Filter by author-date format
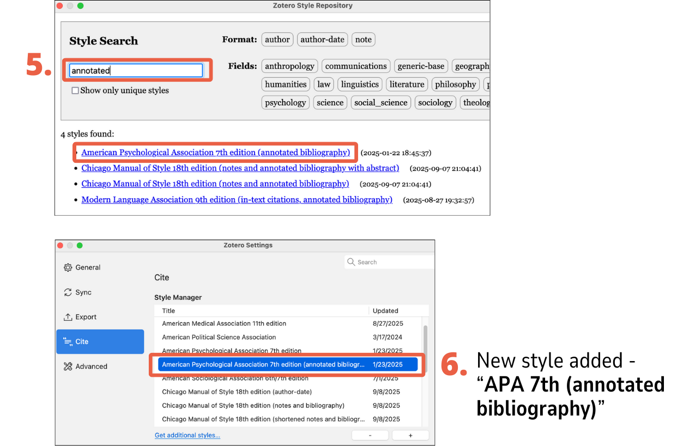677x446 pixels. [x=322, y=39]
